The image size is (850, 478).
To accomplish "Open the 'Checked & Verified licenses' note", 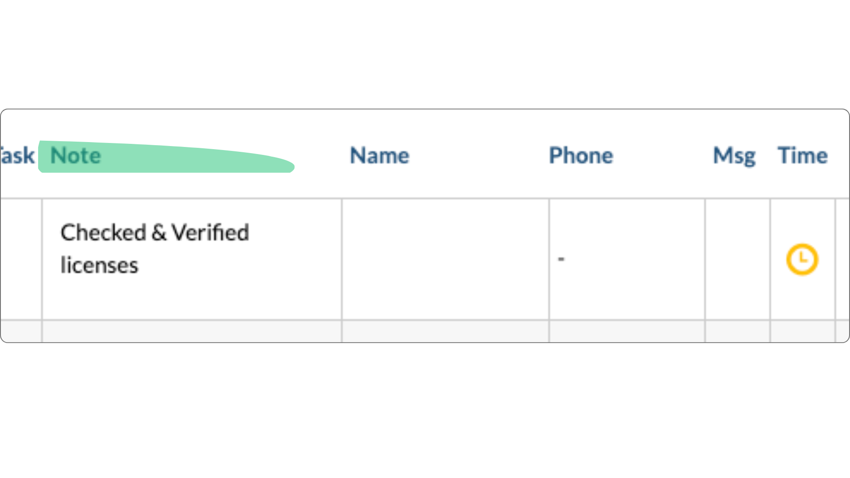I will tap(155, 249).
